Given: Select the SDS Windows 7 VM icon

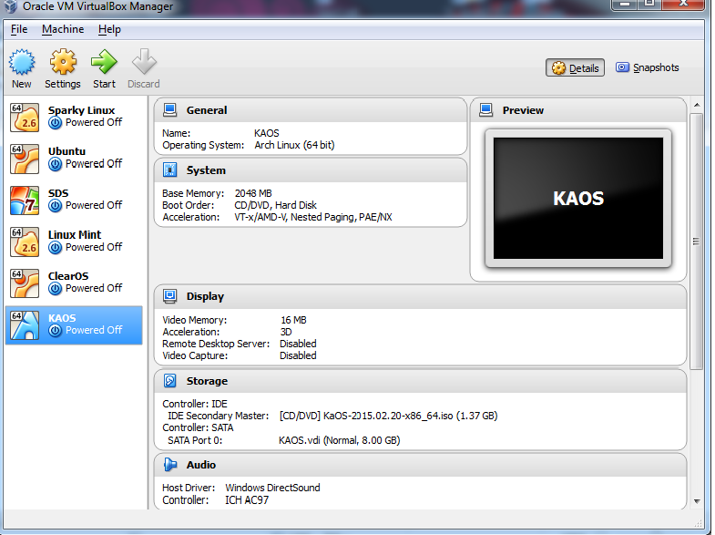Looking at the screenshot, I should pyautogui.click(x=25, y=201).
